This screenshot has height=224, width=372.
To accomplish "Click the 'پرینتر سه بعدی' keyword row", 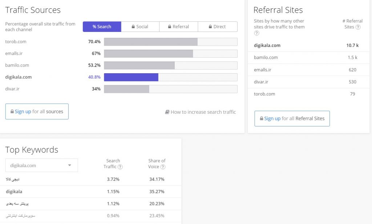I will 90,204.
